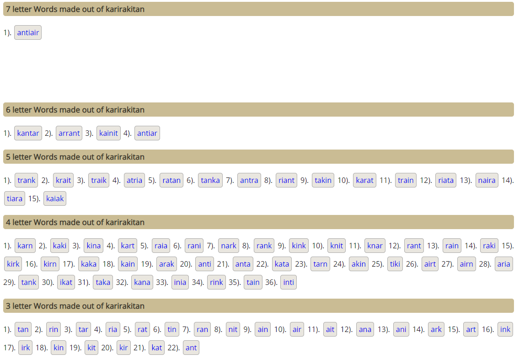Open the 5-letter word "trank"
Viewport: 519px width, 359px height.
27,180
